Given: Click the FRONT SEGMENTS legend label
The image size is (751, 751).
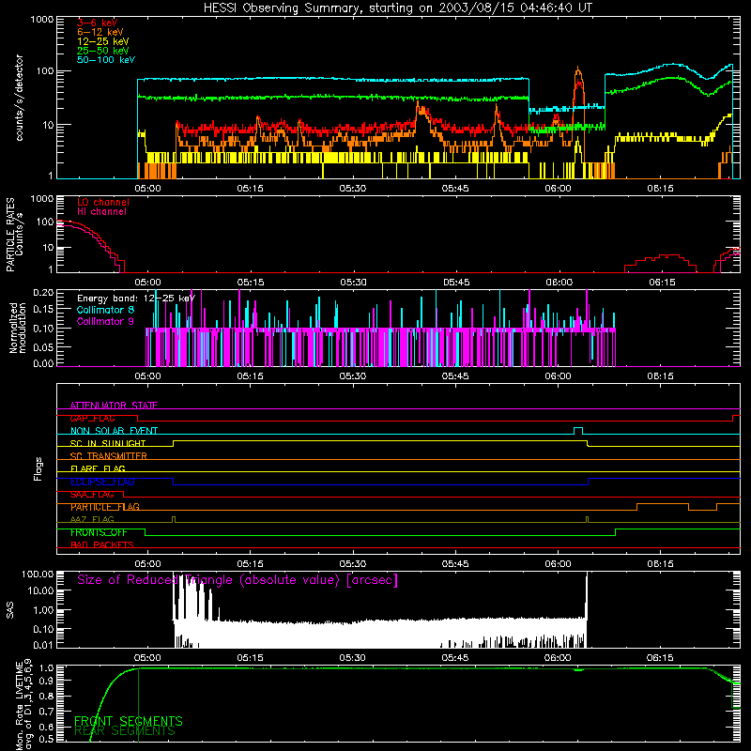Looking at the screenshot, I should click(x=129, y=721).
